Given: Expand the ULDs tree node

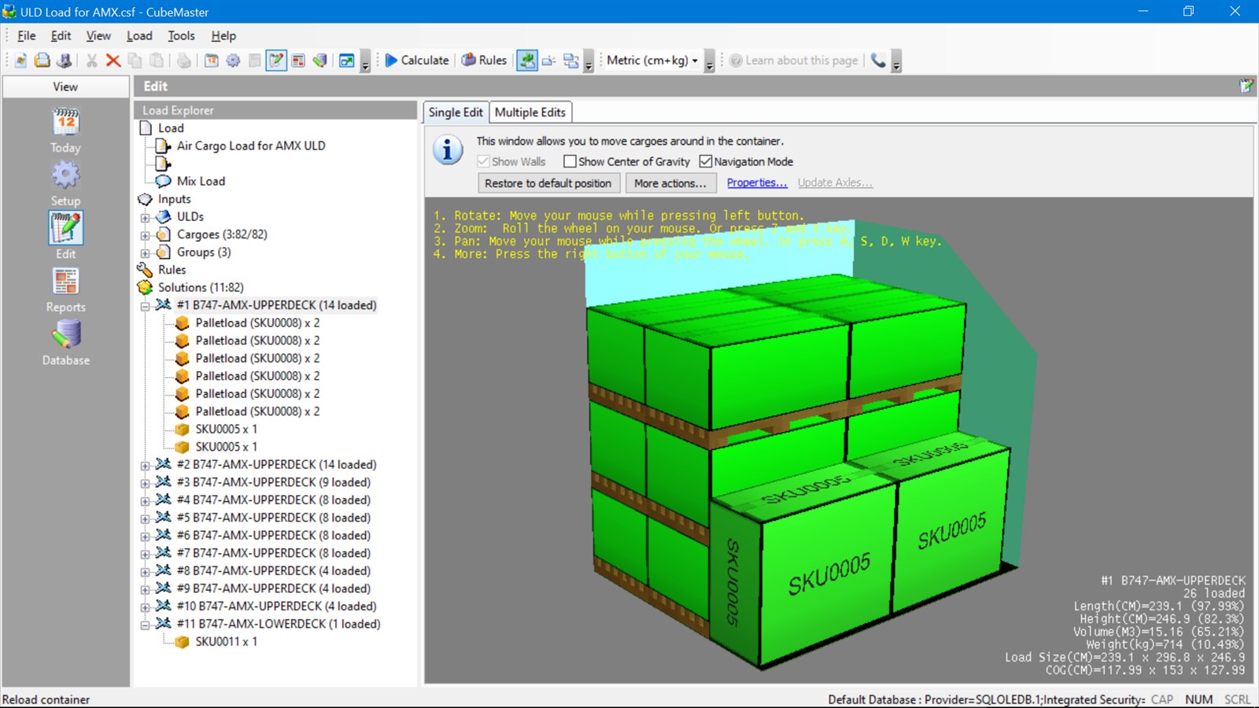Looking at the screenshot, I should 145,217.
